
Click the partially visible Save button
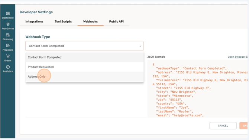[x=243, y=126]
